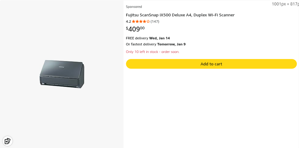The width and height of the screenshot is (299, 148).
Task: Click the 4.2 rating number
Action: [128, 21]
